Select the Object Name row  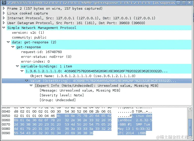click(x=83, y=76)
